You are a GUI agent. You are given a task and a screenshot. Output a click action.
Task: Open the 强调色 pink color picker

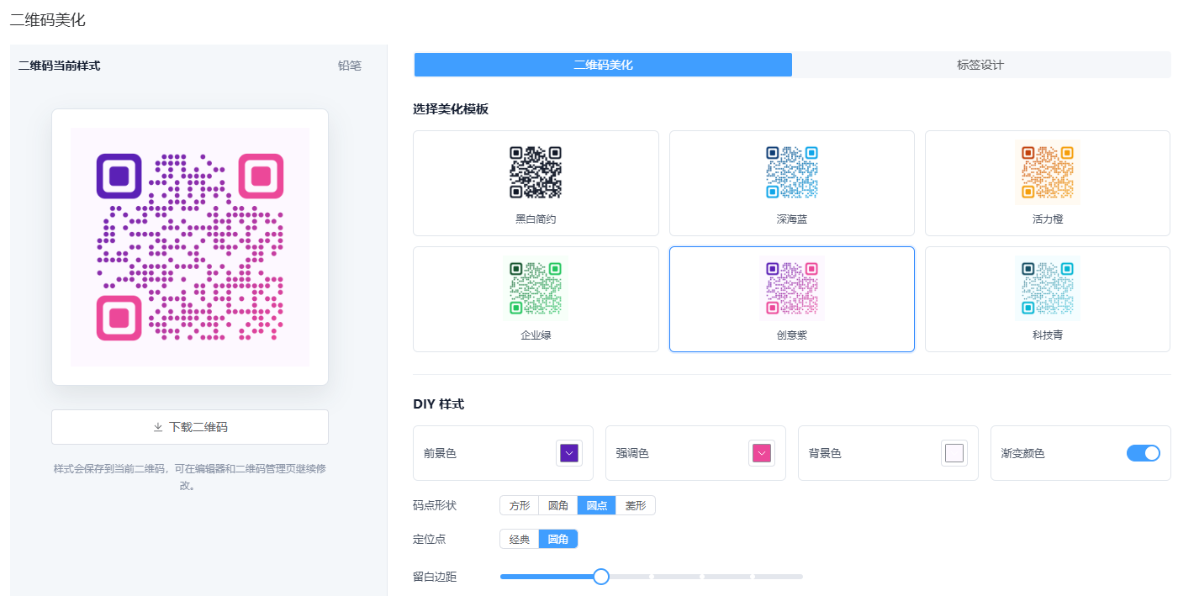[x=761, y=453]
